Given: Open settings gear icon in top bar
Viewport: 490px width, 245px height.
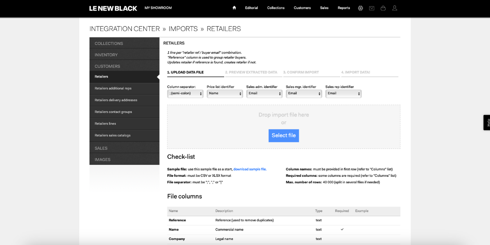Looking at the screenshot, I should coord(360,8).
